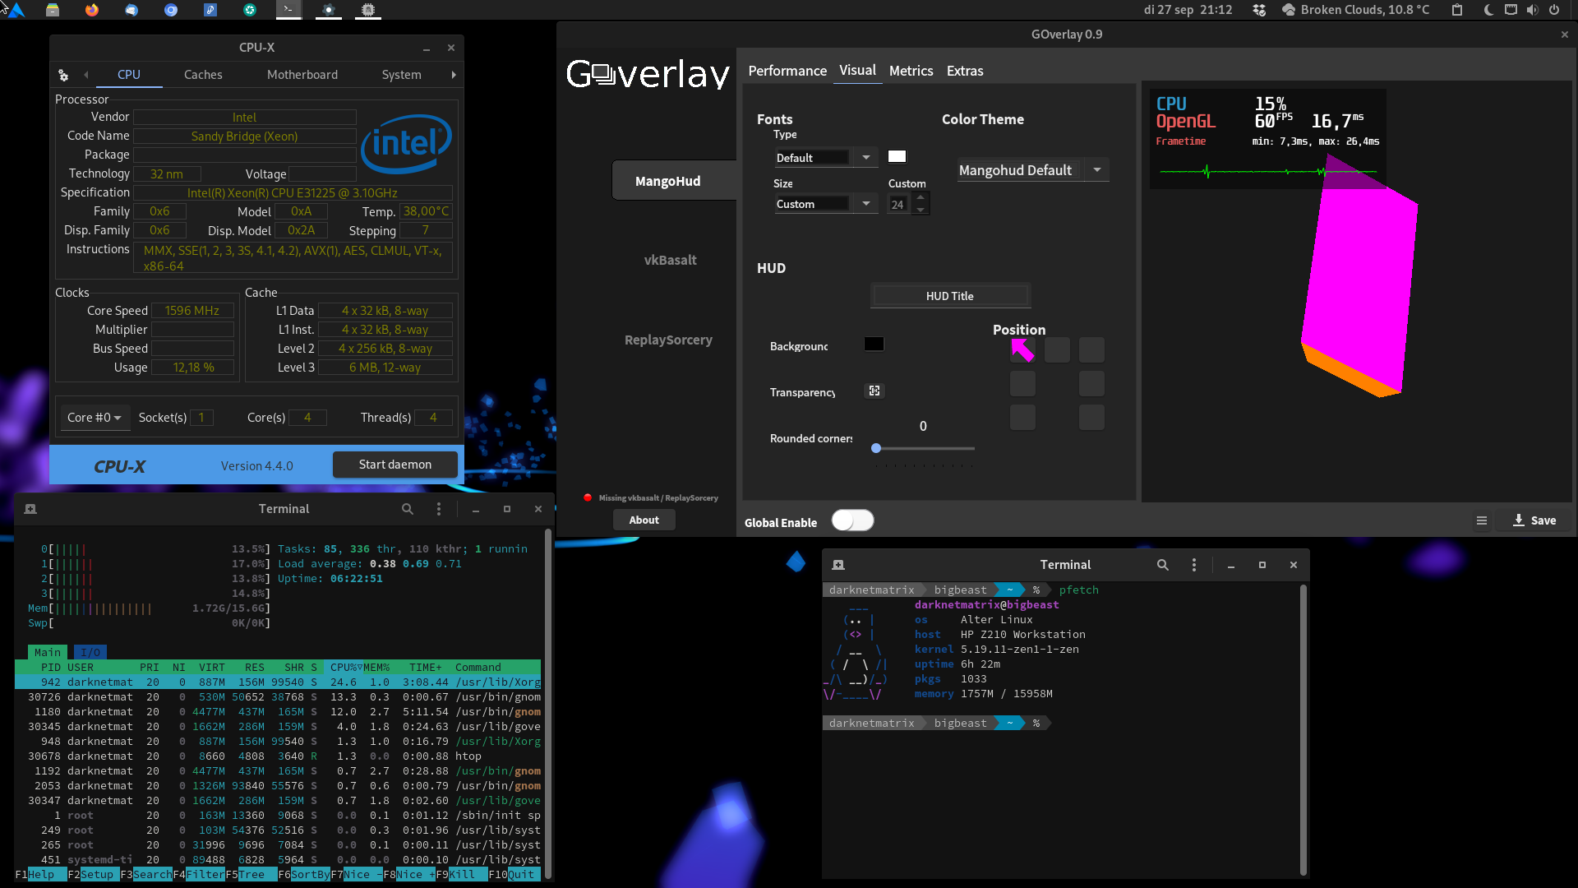The height and width of the screenshot is (888, 1578).
Task: Open the power menu icon
Action: (1554, 10)
